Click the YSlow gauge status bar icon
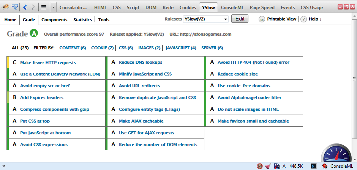Image resolution: width=357 pixels, height=170 pixels. (277, 166)
